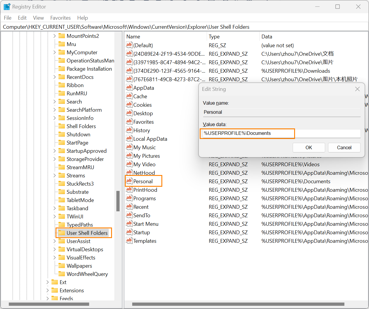Click the Start Menu value's ab icon
This screenshot has height=309, width=369.
(x=129, y=223)
